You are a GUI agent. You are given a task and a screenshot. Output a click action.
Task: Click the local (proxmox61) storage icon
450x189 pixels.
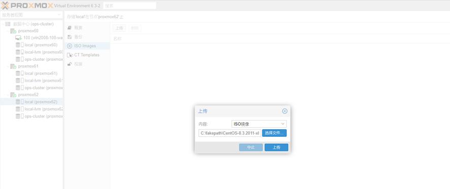19,73
